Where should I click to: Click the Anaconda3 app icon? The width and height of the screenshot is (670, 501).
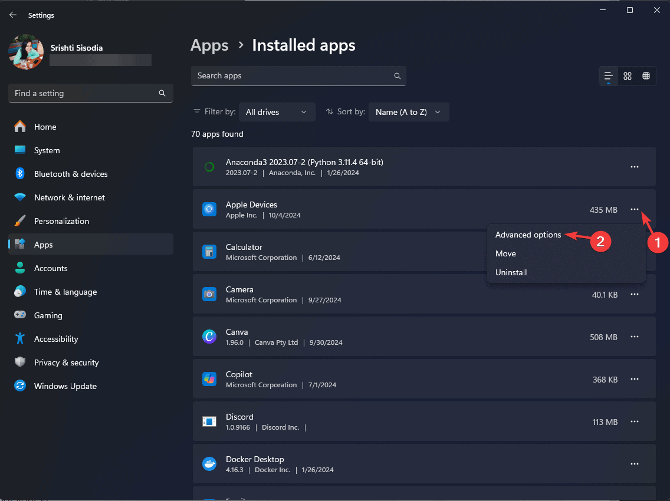click(209, 167)
